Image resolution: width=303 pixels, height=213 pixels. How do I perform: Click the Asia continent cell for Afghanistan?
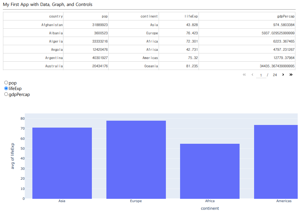tap(134, 25)
